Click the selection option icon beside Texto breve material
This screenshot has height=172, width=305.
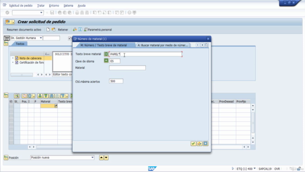pos(106,54)
